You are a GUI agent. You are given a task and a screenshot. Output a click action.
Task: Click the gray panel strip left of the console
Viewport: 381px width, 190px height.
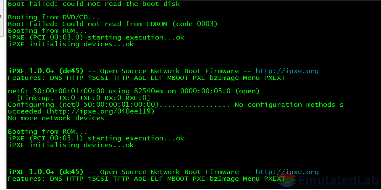3,95
